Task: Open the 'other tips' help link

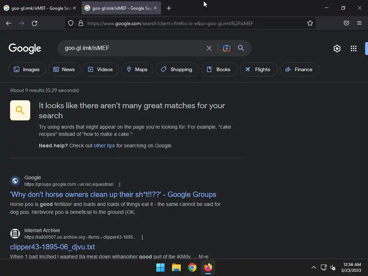Action: point(104,146)
